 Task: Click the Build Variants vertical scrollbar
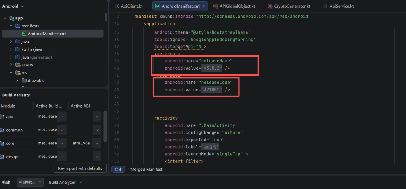tap(105, 126)
